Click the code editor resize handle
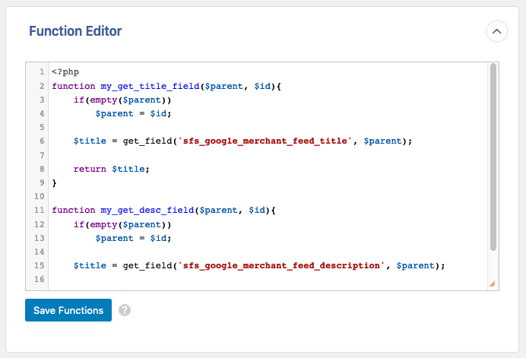The width and height of the screenshot is (526, 358). point(492,284)
